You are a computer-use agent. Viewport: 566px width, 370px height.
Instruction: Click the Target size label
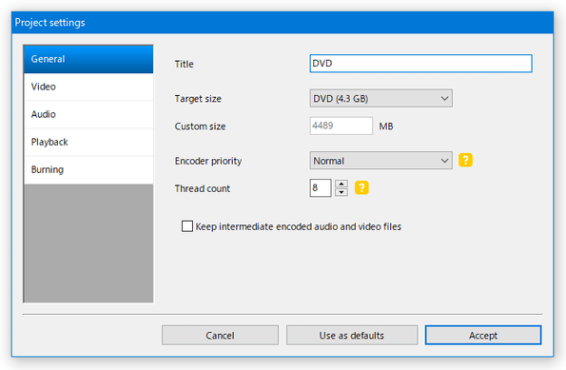coord(198,99)
